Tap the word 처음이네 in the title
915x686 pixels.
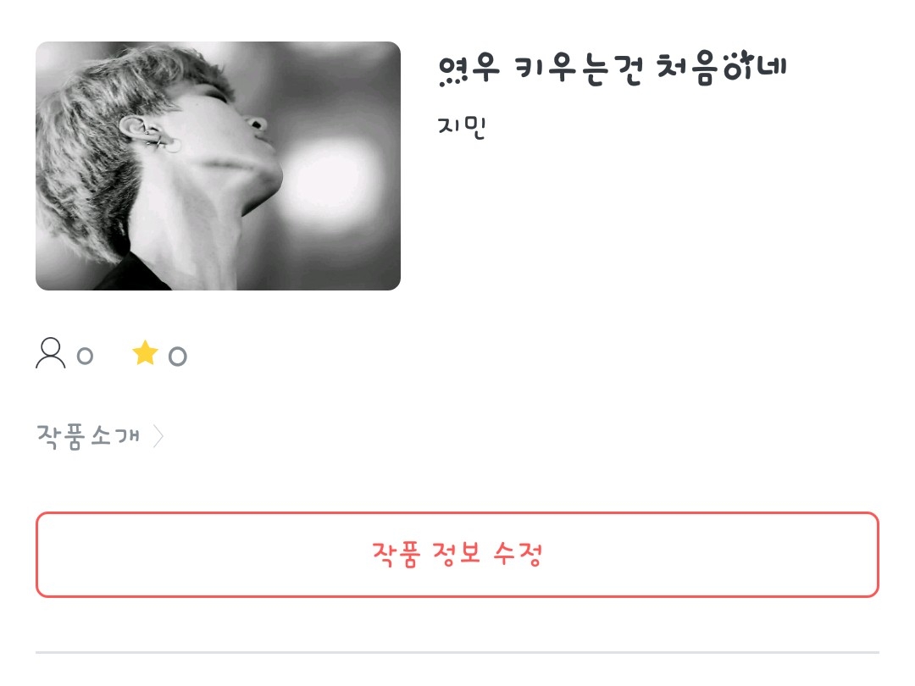[721, 69]
